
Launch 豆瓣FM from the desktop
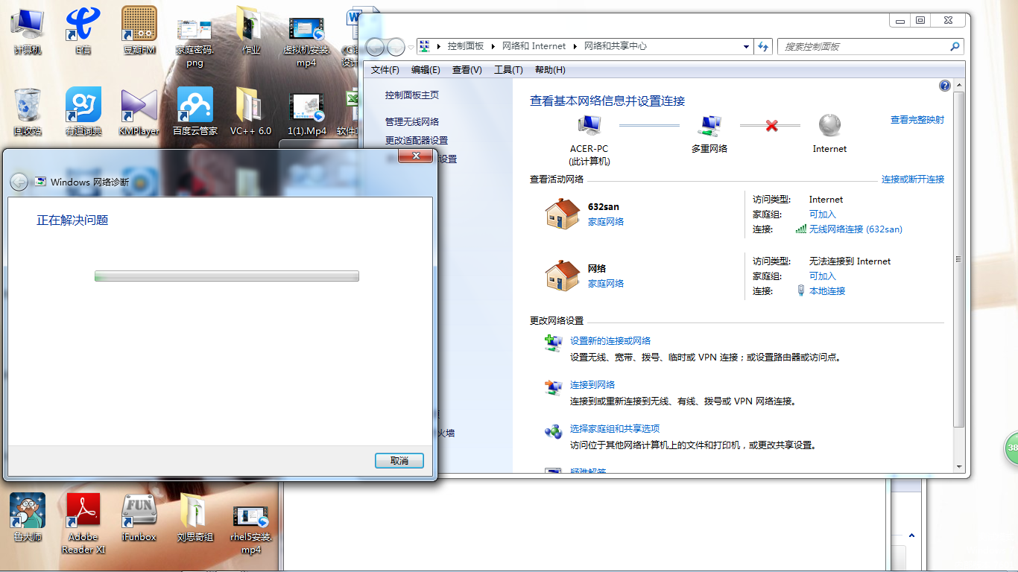(139, 31)
